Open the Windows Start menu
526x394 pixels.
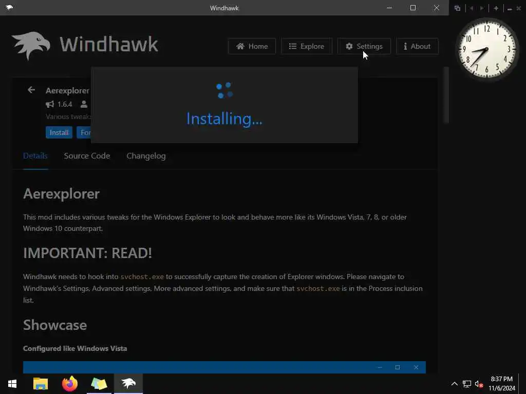coord(12,384)
